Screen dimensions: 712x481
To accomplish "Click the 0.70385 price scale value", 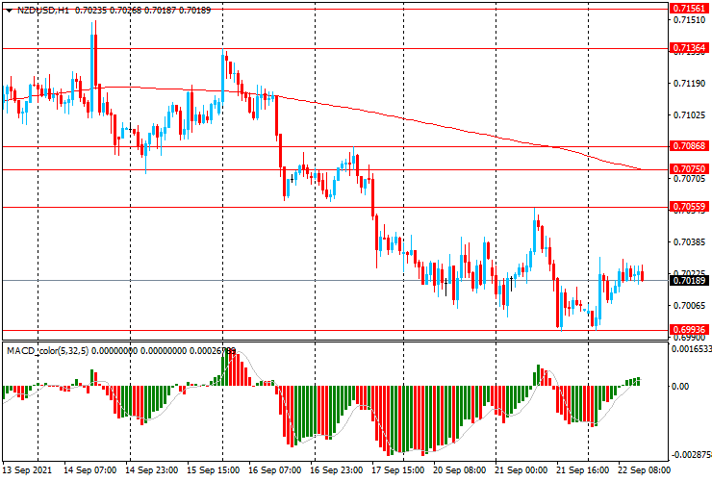I will (689, 242).
